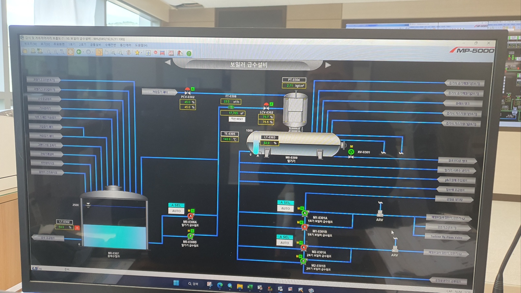Click the LCV-0302 control valve symbol
The width and height of the screenshot is (521, 293).
point(266,106)
